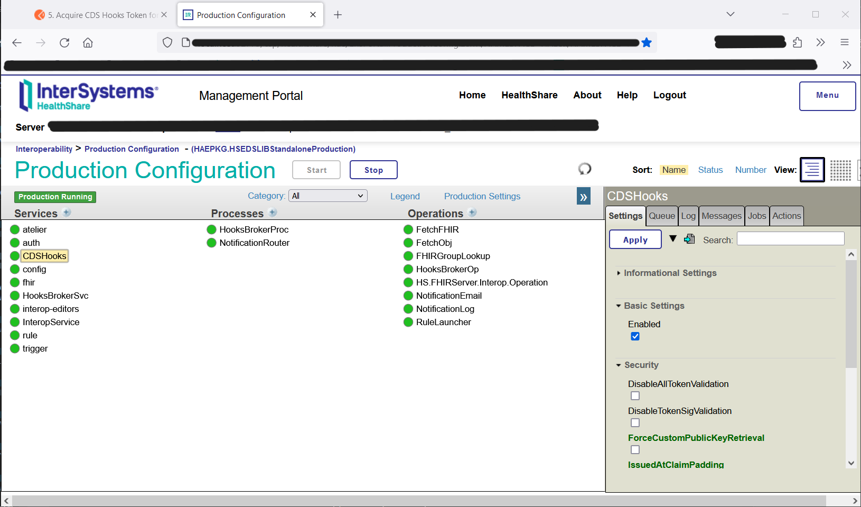
Task: Open Production Settings link
Action: point(482,196)
